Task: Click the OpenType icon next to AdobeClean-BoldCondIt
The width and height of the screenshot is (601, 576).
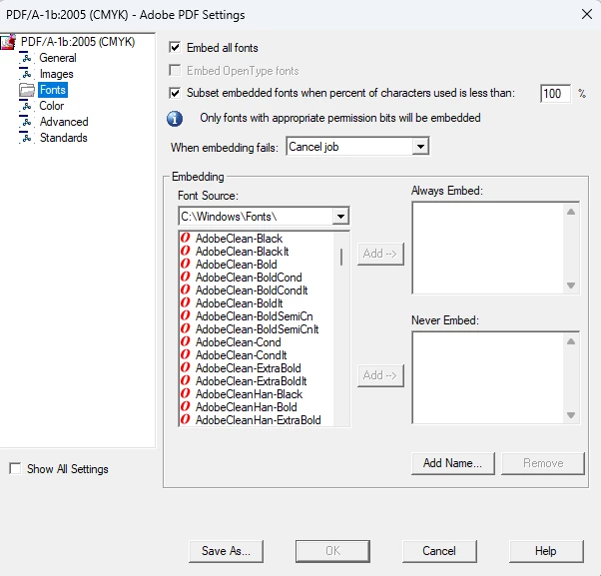Action: 185,289
